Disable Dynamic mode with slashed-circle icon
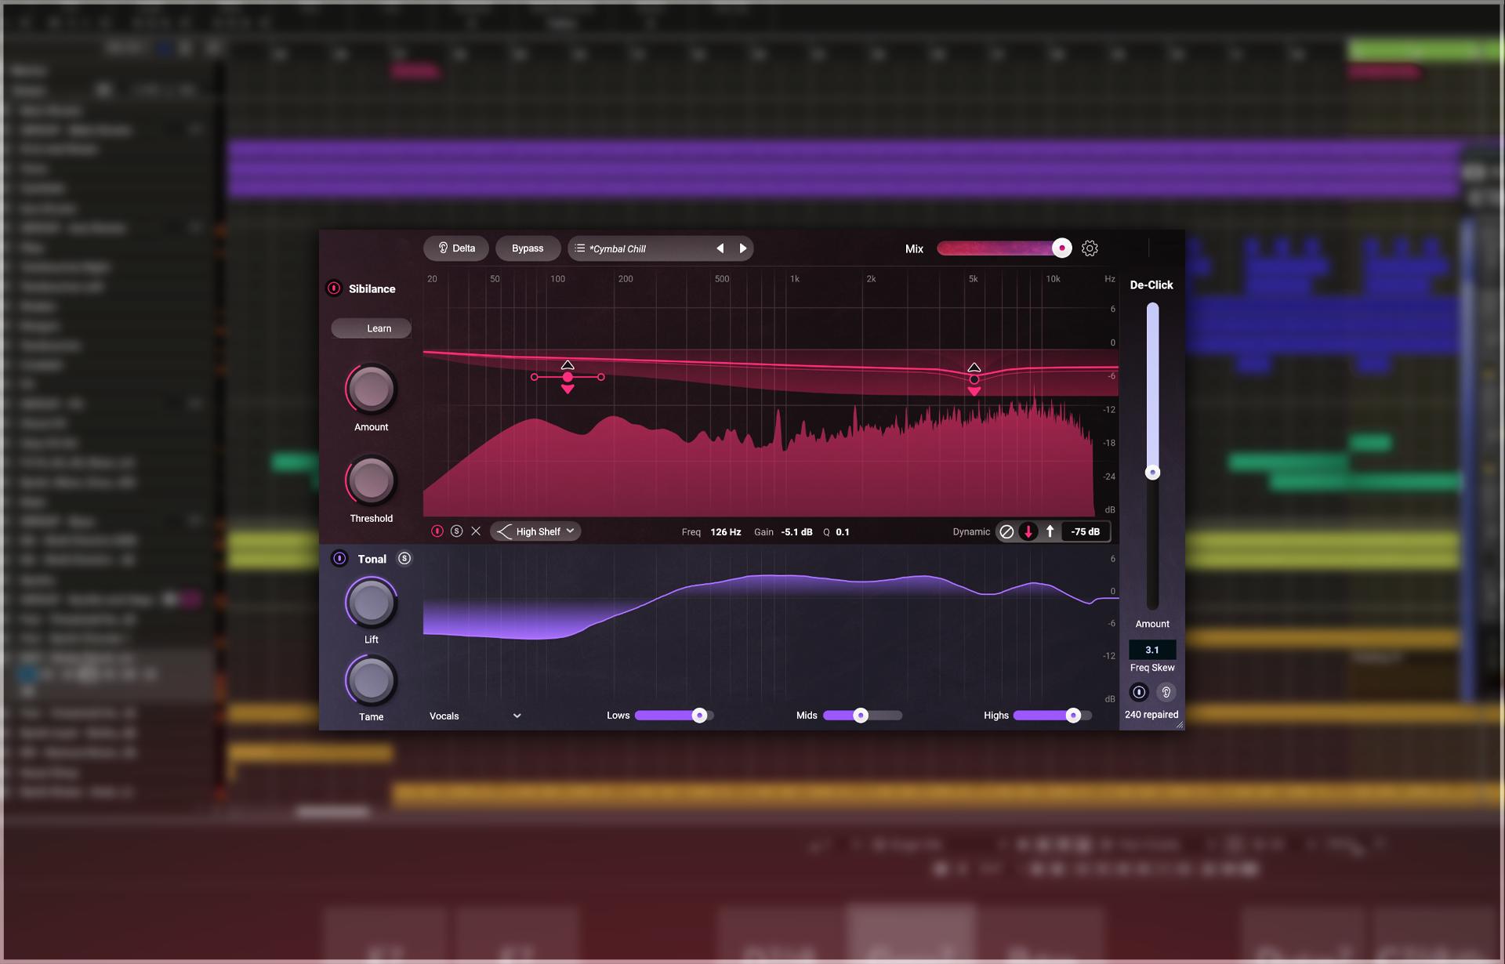 1007,531
